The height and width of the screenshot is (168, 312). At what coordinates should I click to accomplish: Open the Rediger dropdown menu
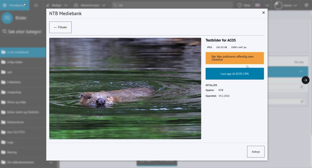pyautogui.click(x=57, y=5)
